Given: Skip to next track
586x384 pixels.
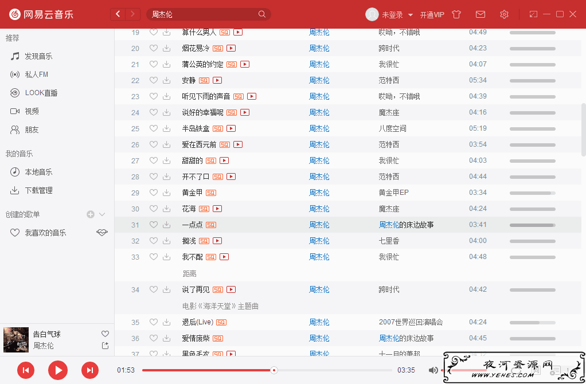Looking at the screenshot, I should (x=90, y=370).
